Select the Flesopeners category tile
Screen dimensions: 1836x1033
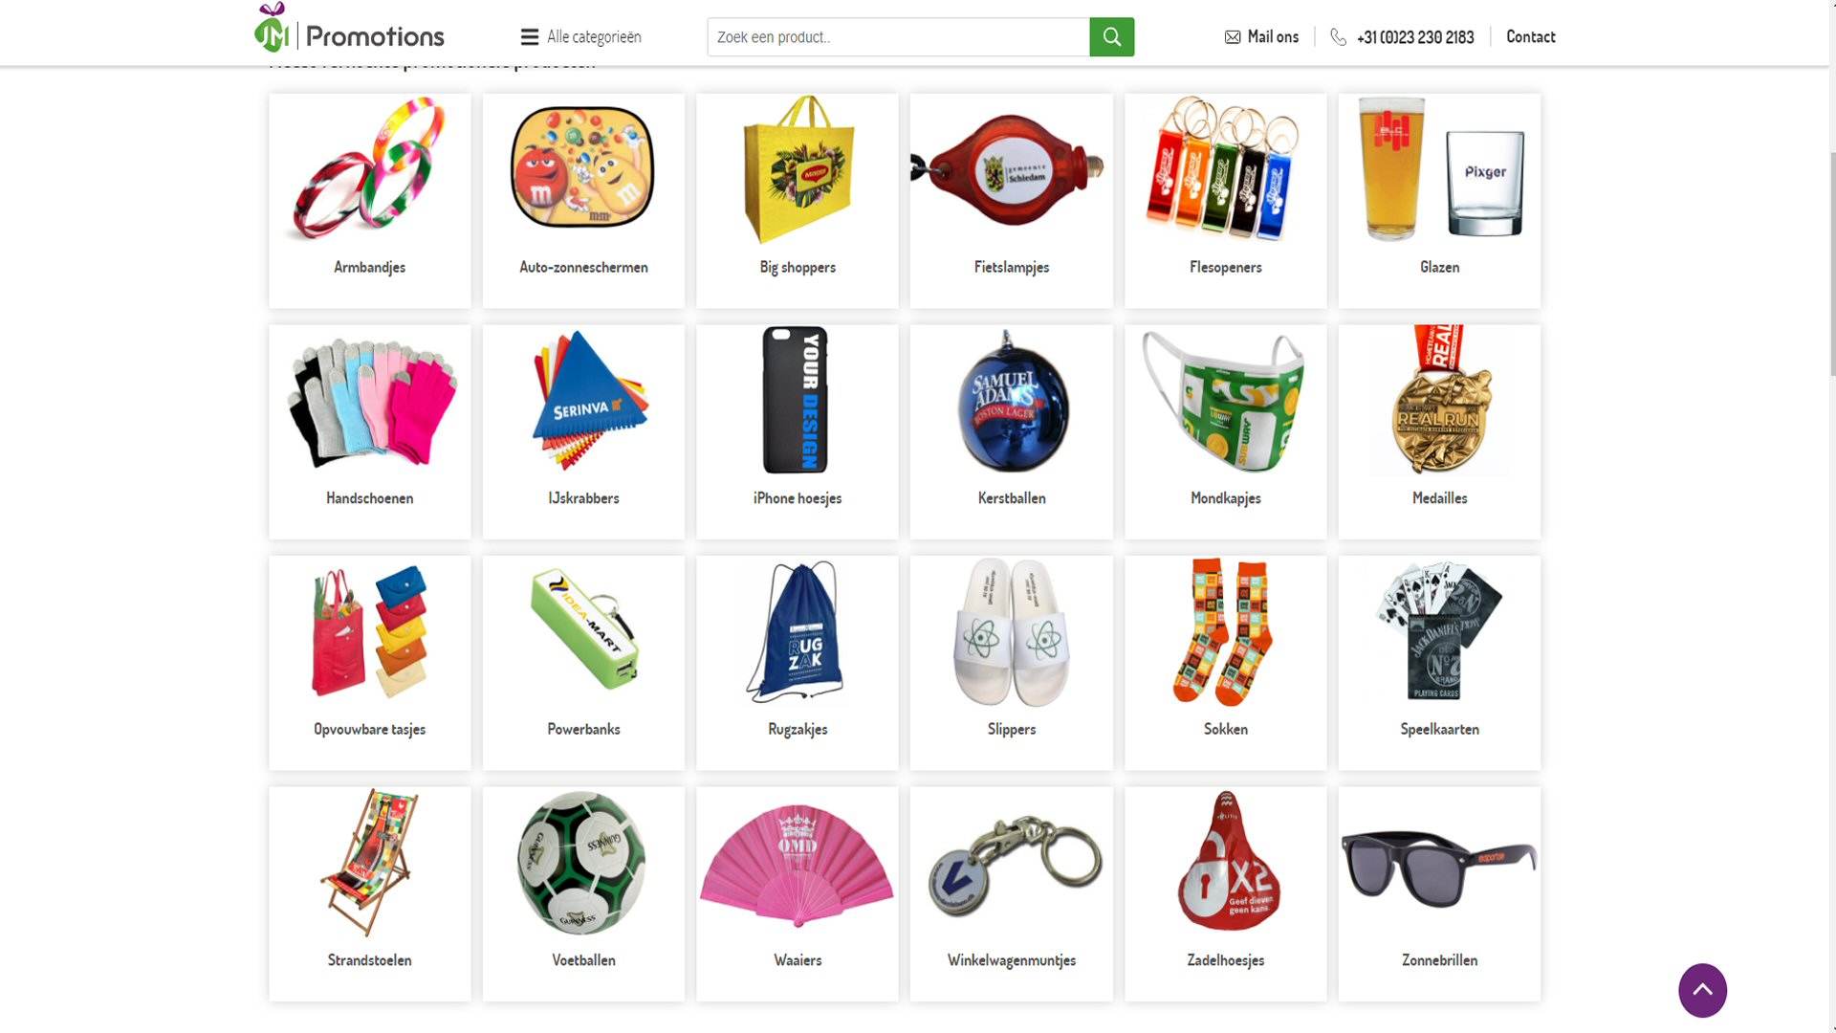click(x=1225, y=201)
